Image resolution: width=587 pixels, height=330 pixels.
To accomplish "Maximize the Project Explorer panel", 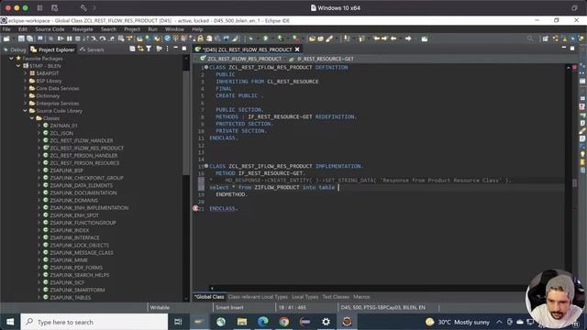I will [183, 49].
